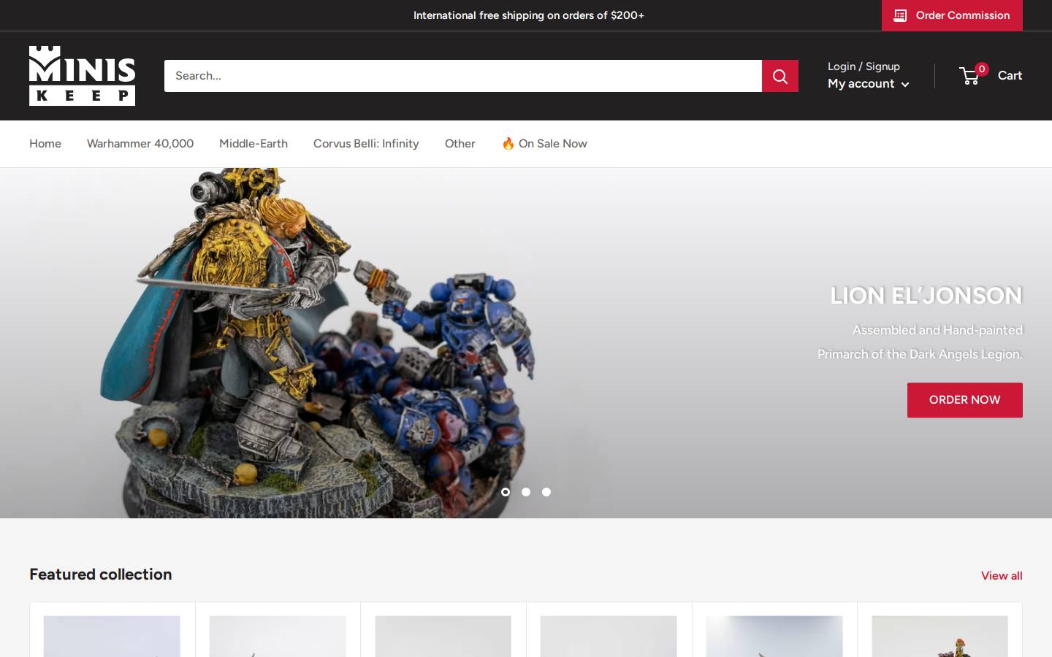The width and height of the screenshot is (1052, 657).
Task: Open Corvus Belli: Infinity menu
Action: [x=366, y=144]
